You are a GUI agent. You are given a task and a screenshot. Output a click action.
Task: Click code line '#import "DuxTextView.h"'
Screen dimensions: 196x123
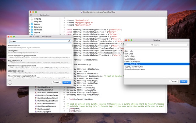[79, 25]
